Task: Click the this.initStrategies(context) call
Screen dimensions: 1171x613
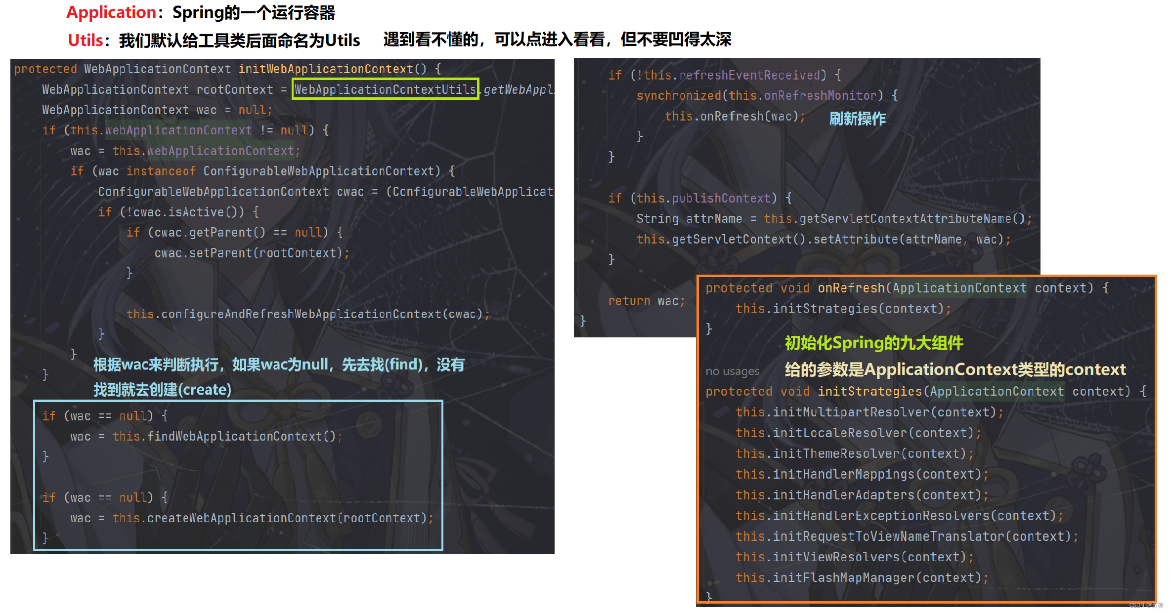Action: click(843, 309)
